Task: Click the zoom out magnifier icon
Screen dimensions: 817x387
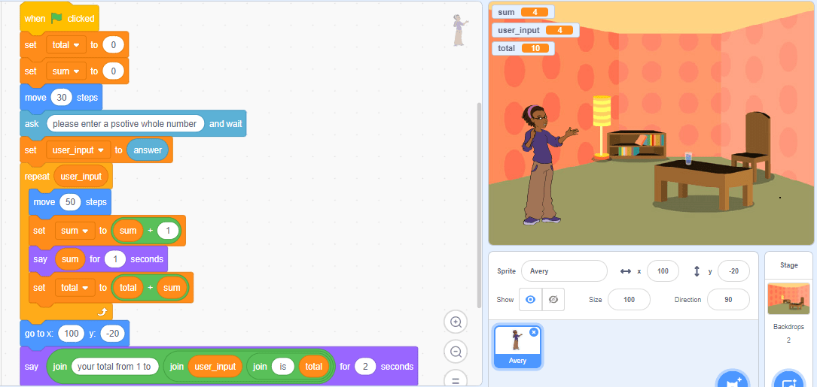Action: pos(456,352)
